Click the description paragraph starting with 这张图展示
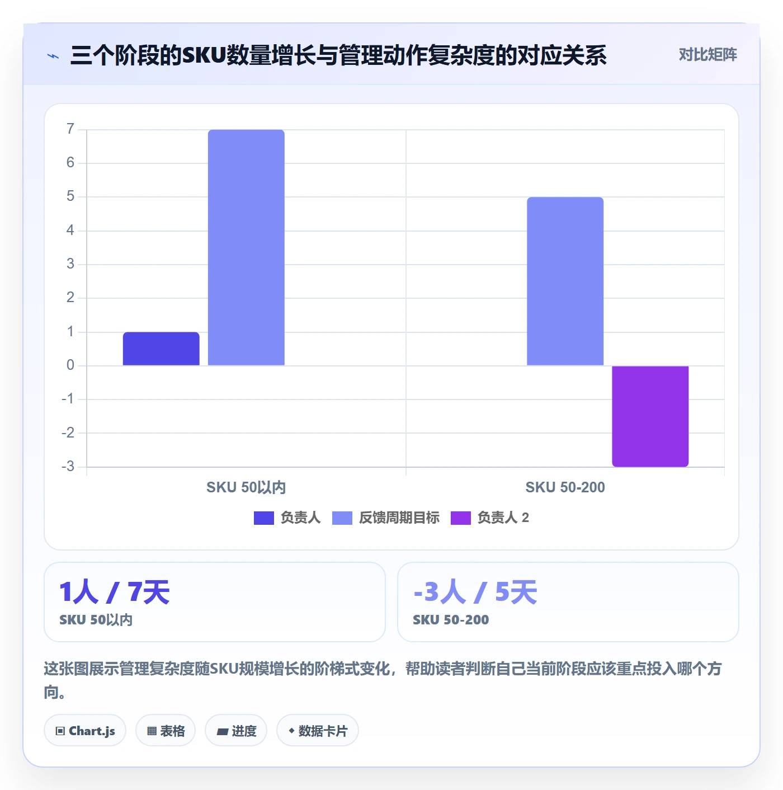783x790 pixels. tap(384, 680)
